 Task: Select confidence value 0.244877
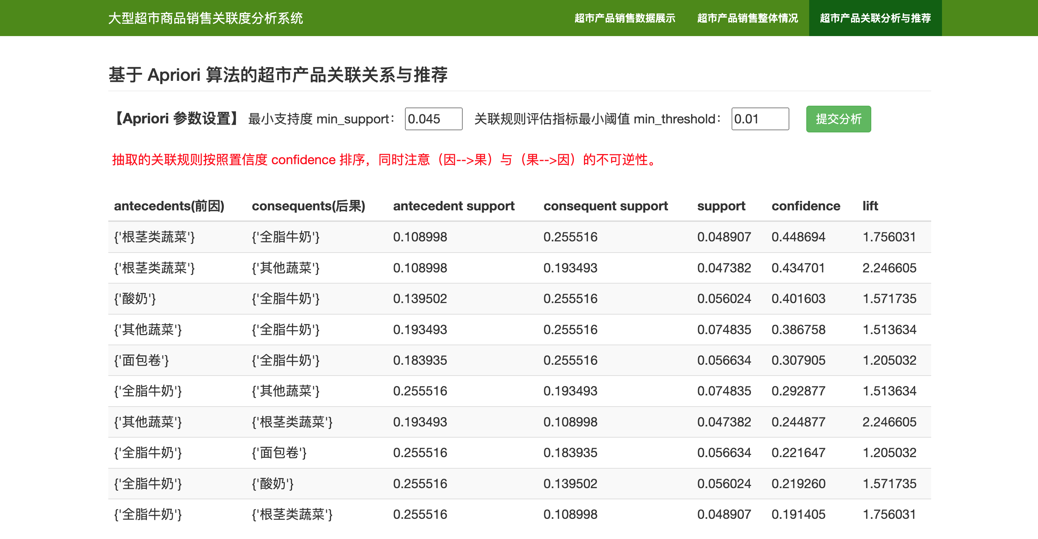tap(798, 422)
